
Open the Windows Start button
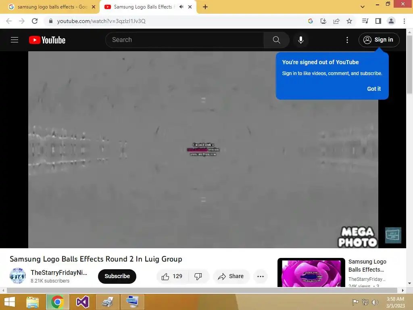click(x=10, y=302)
